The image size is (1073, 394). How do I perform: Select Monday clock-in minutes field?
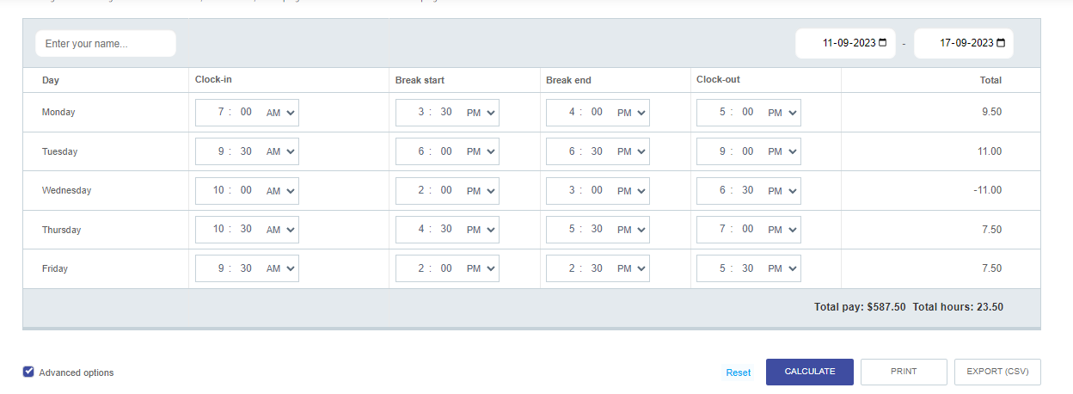(246, 112)
